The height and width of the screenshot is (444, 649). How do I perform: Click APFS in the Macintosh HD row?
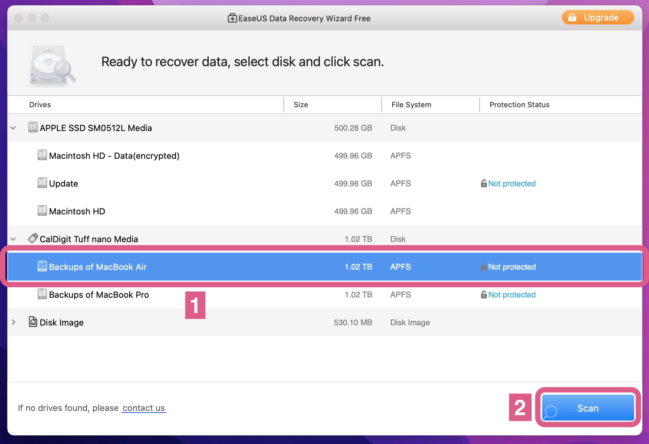tap(401, 211)
